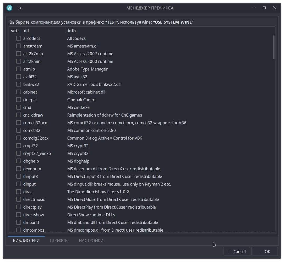Select the directshow checkbox
Viewport: 284px width, 262px height.
click(19, 215)
